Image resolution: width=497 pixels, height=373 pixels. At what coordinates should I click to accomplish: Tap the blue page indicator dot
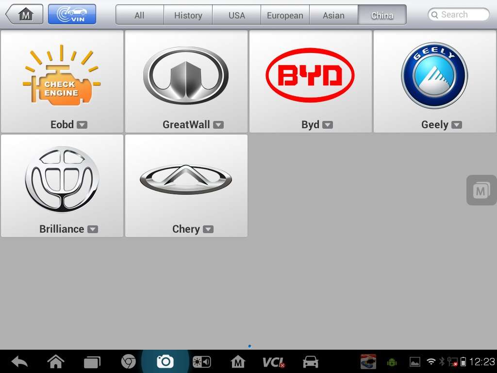pyautogui.click(x=250, y=346)
